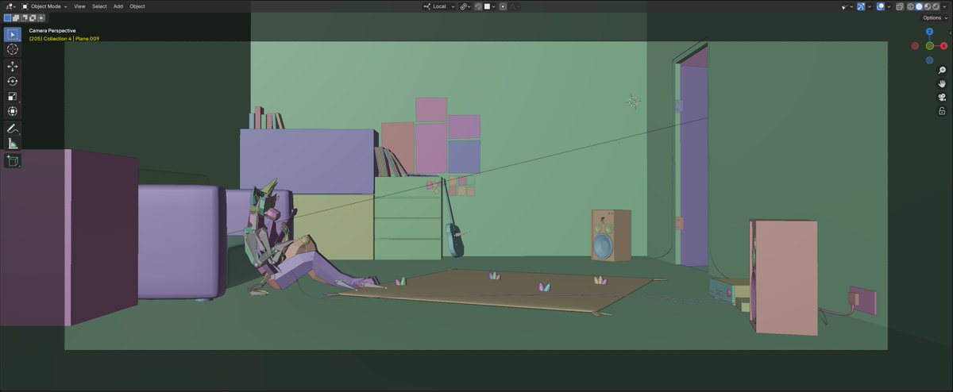The width and height of the screenshot is (953, 392).
Task: Open the Object Mode dropdown
Action: pos(44,6)
